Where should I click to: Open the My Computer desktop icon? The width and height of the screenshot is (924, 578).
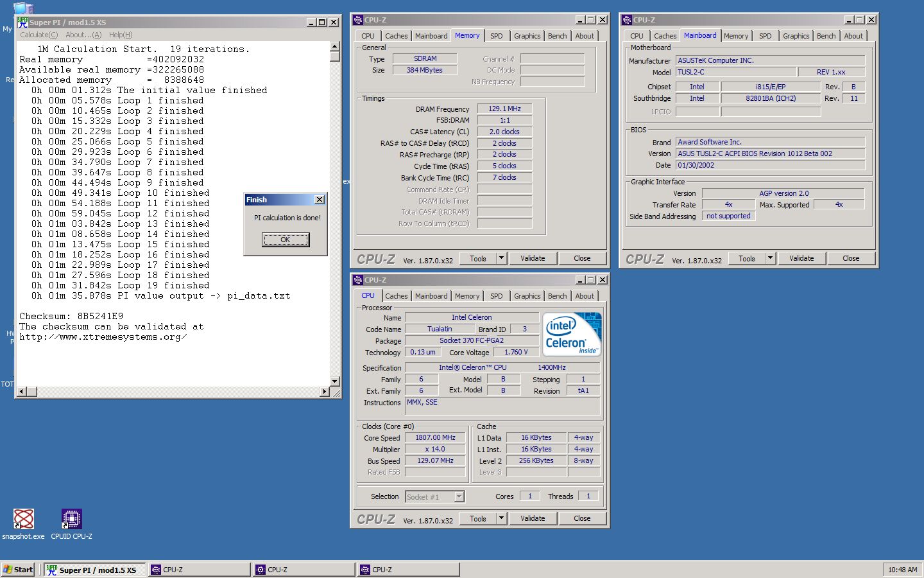(23, 8)
